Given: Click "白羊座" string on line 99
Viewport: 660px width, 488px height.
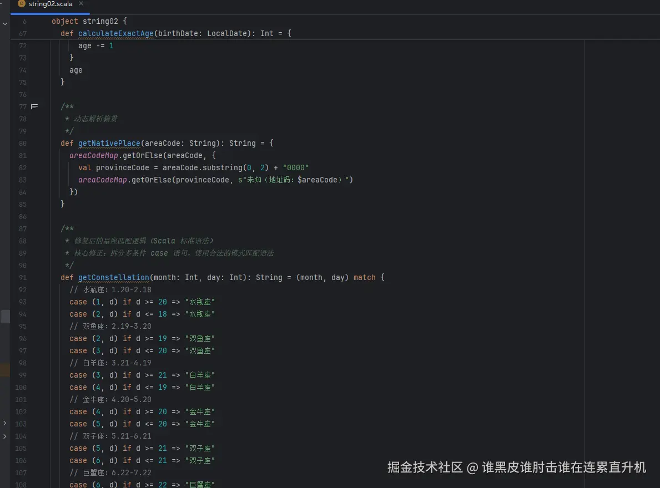Looking at the screenshot, I should point(200,375).
